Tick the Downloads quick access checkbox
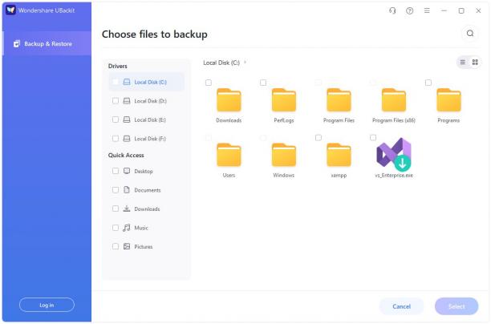 [116, 209]
